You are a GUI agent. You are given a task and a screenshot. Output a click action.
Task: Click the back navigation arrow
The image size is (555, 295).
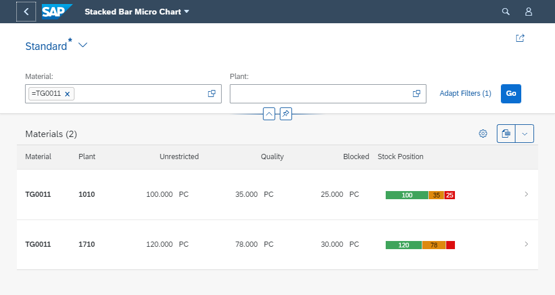(x=26, y=12)
